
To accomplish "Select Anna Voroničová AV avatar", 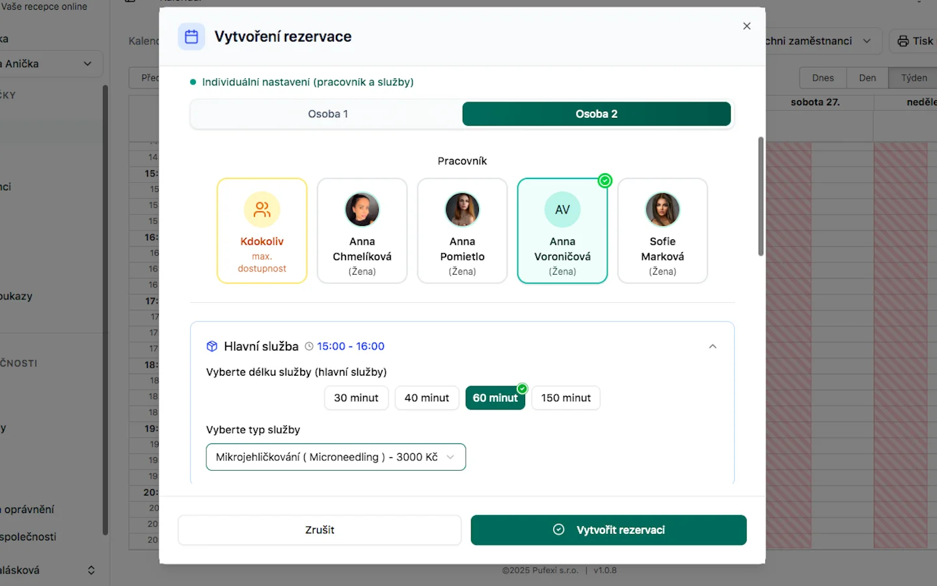I will click(x=562, y=210).
